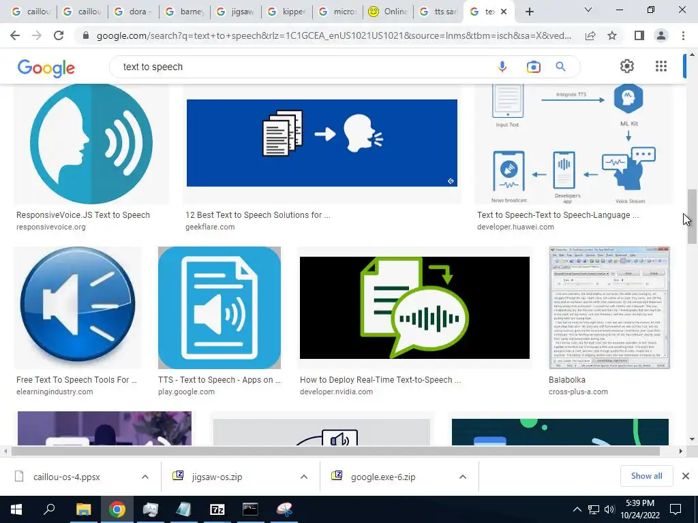Click the magnifier search button
The width and height of the screenshot is (698, 523).
pyautogui.click(x=560, y=67)
